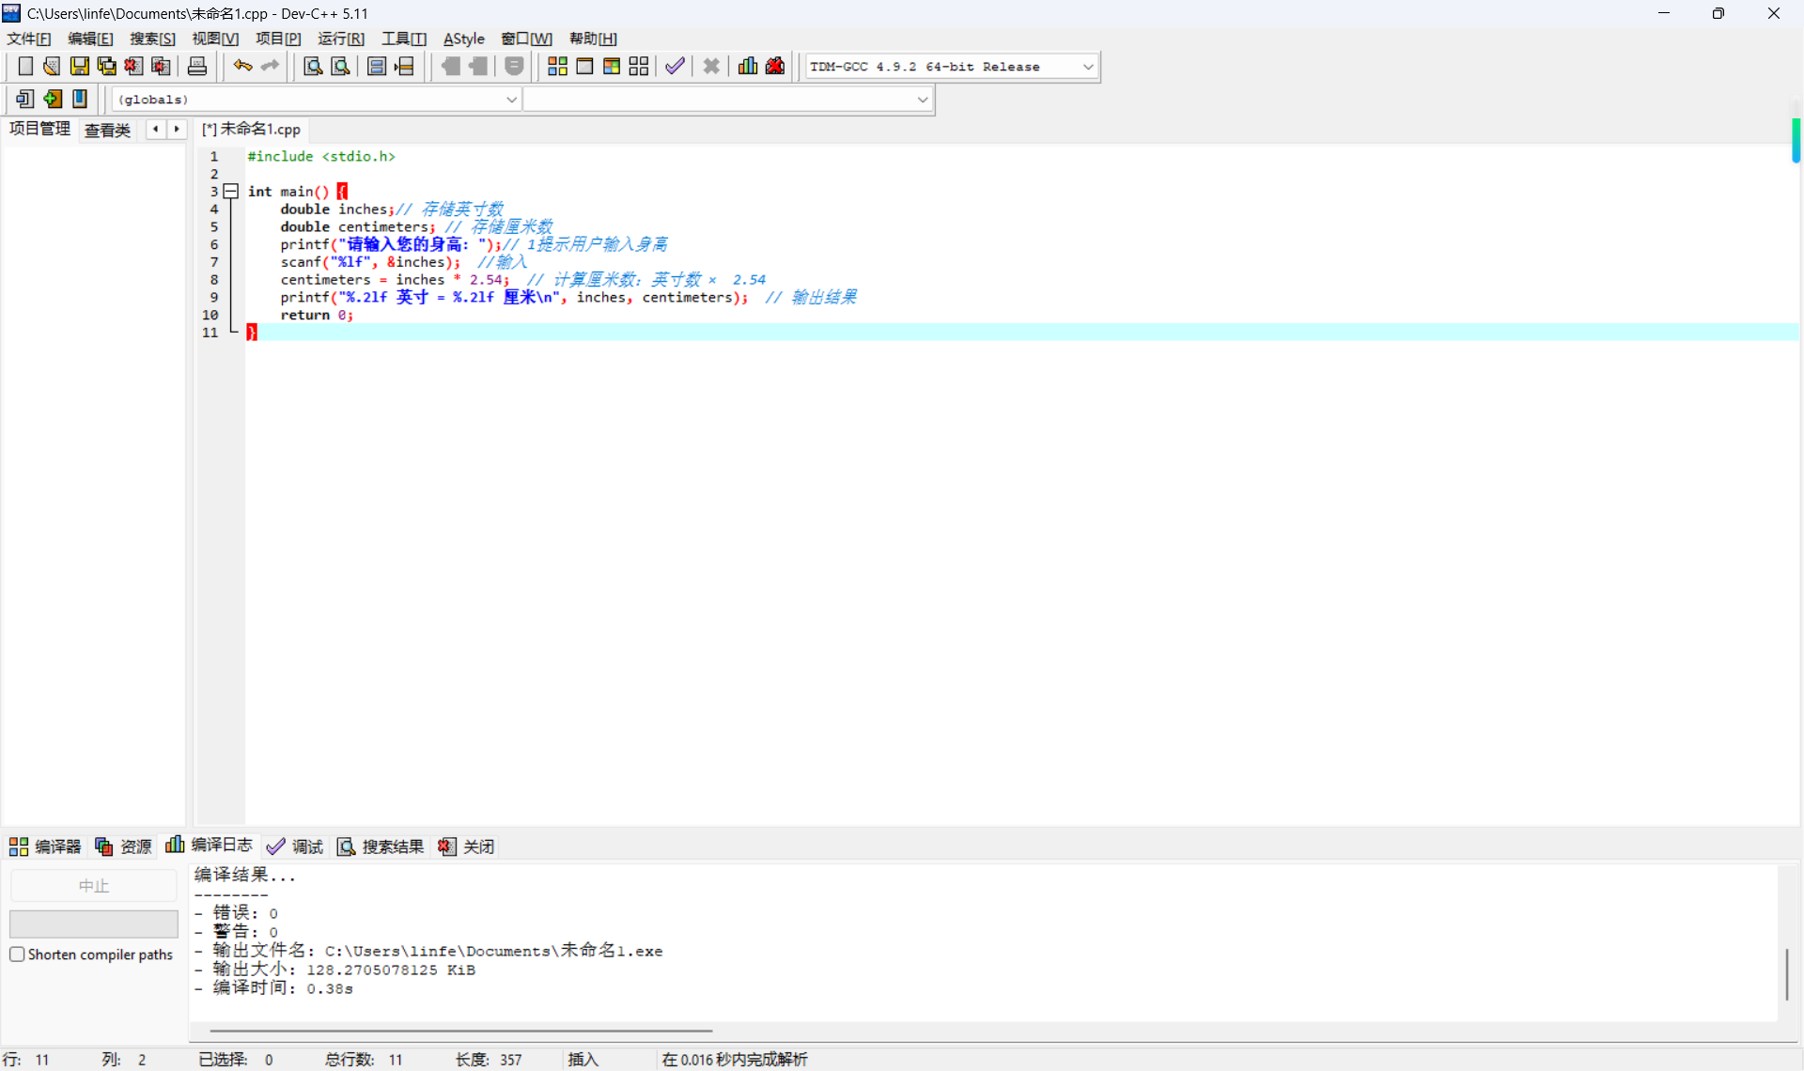
Task: Switch to the 查看类 side tab
Action: [107, 130]
